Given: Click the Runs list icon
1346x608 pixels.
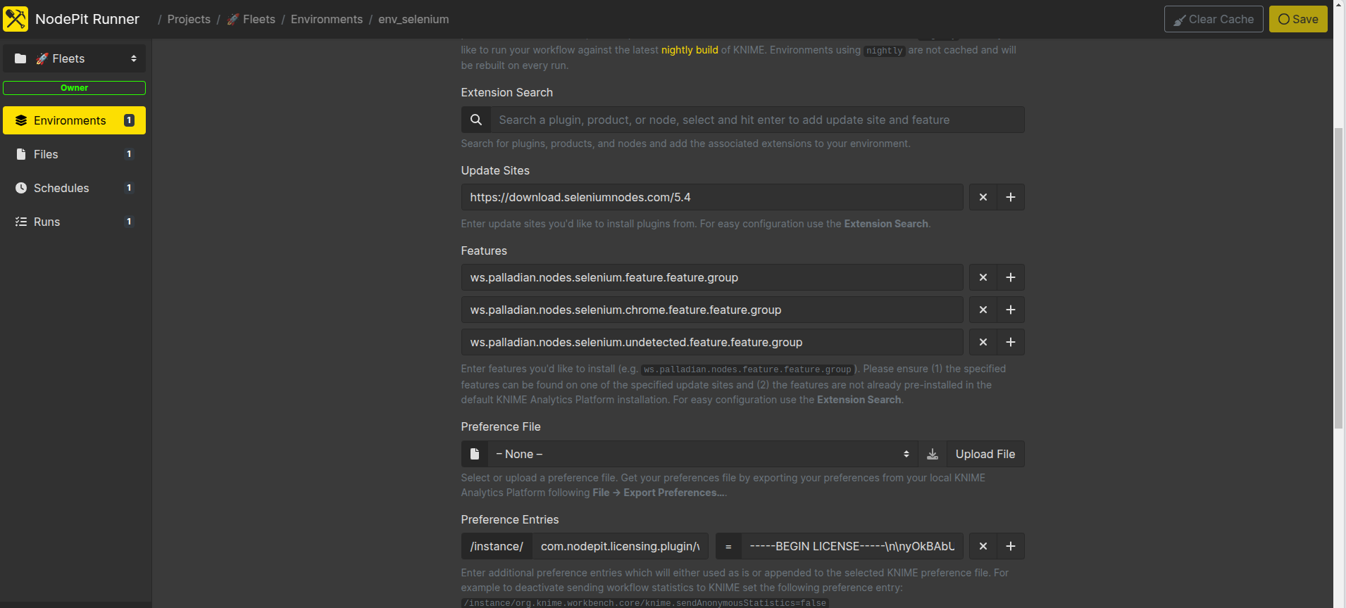Looking at the screenshot, I should tap(21, 222).
